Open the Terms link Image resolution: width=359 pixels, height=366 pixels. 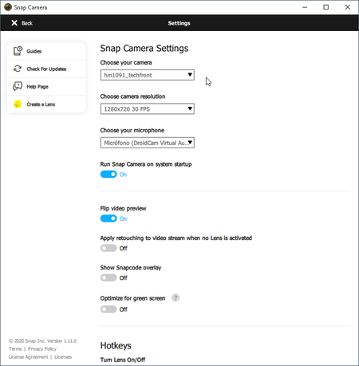(15, 348)
